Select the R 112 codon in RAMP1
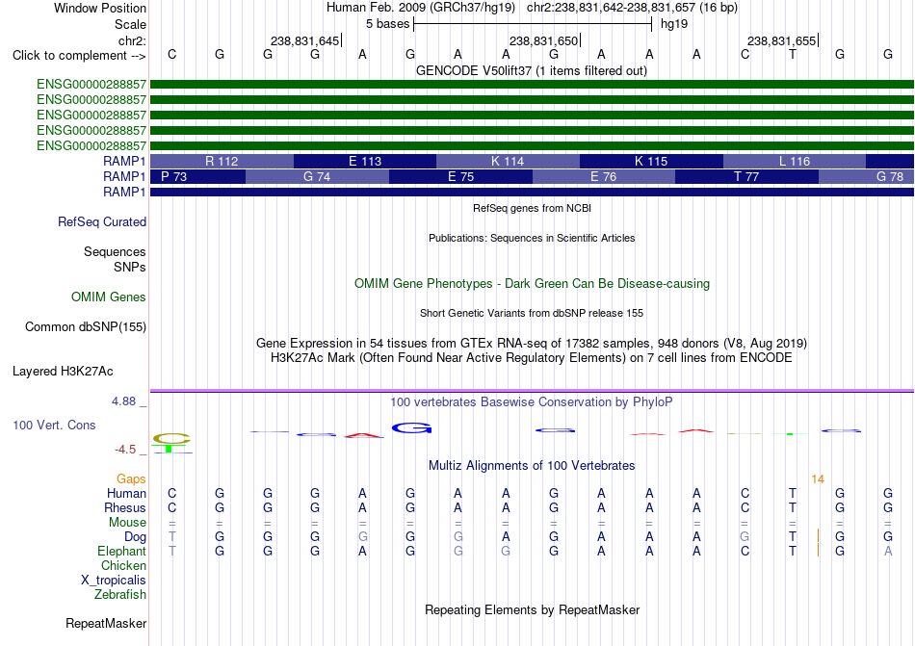 [x=222, y=161]
